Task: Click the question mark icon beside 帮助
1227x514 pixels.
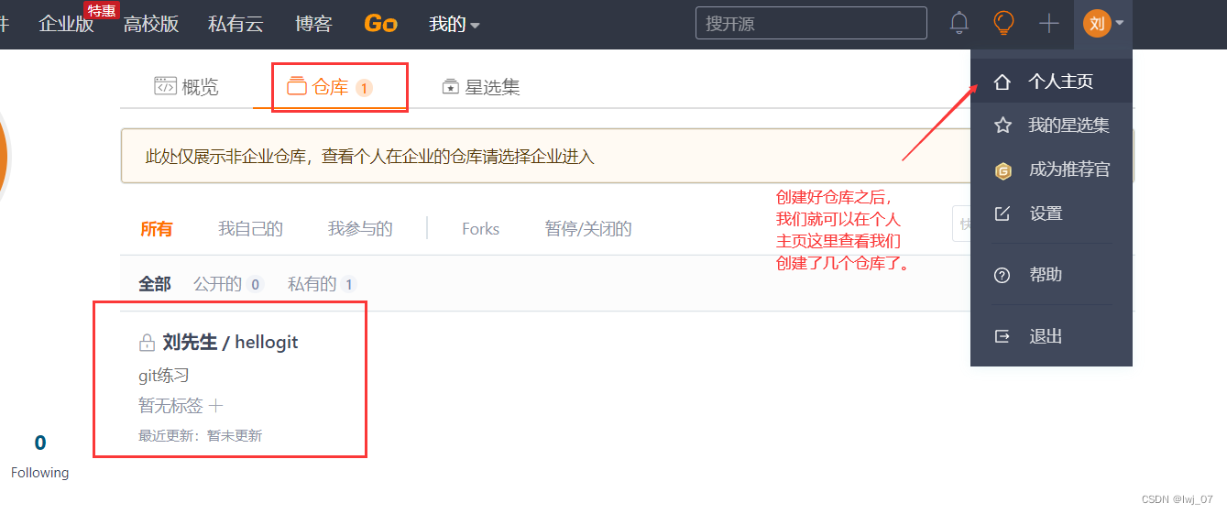Action: (x=1002, y=275)
